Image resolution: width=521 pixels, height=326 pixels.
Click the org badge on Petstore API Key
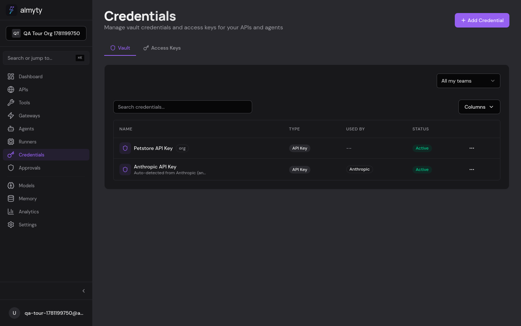pos(182,148)
